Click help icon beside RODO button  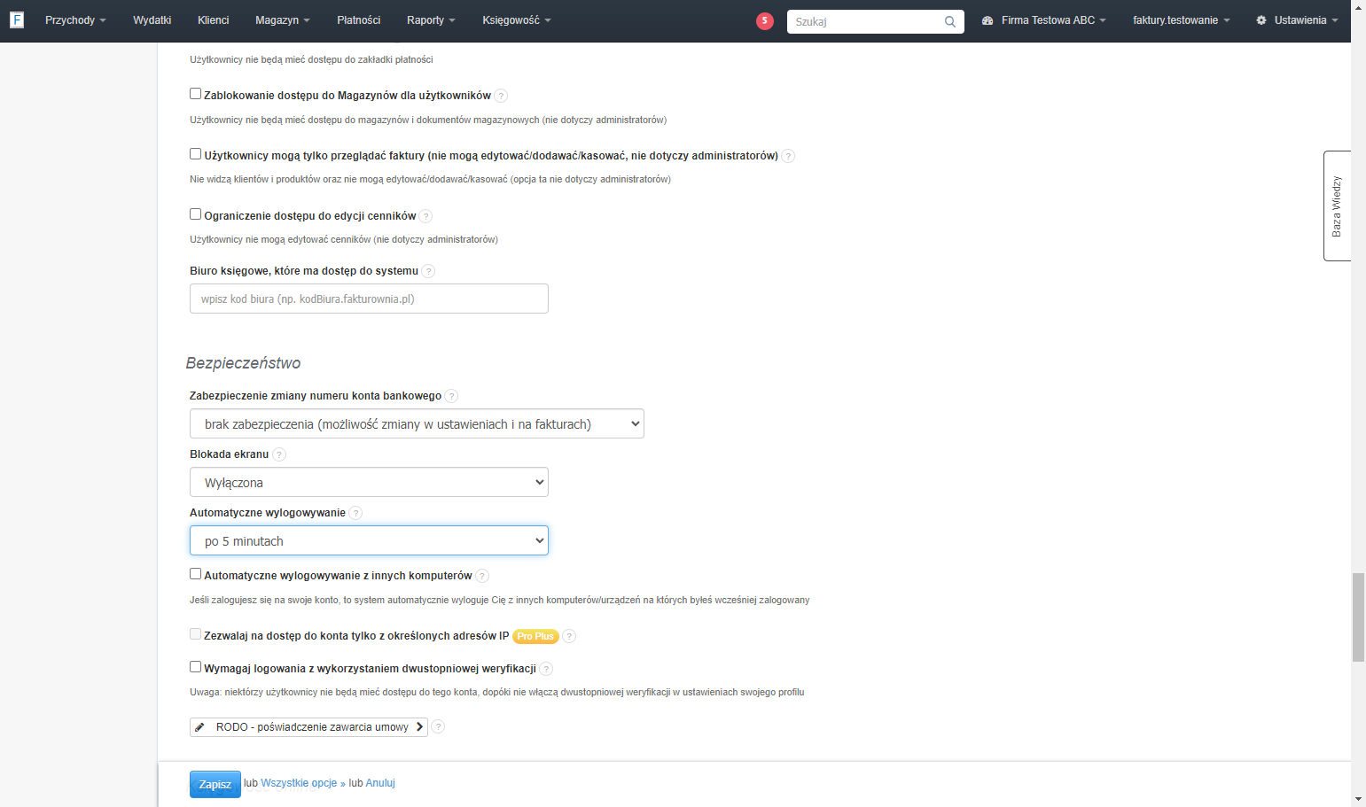[x=438, y=727]
